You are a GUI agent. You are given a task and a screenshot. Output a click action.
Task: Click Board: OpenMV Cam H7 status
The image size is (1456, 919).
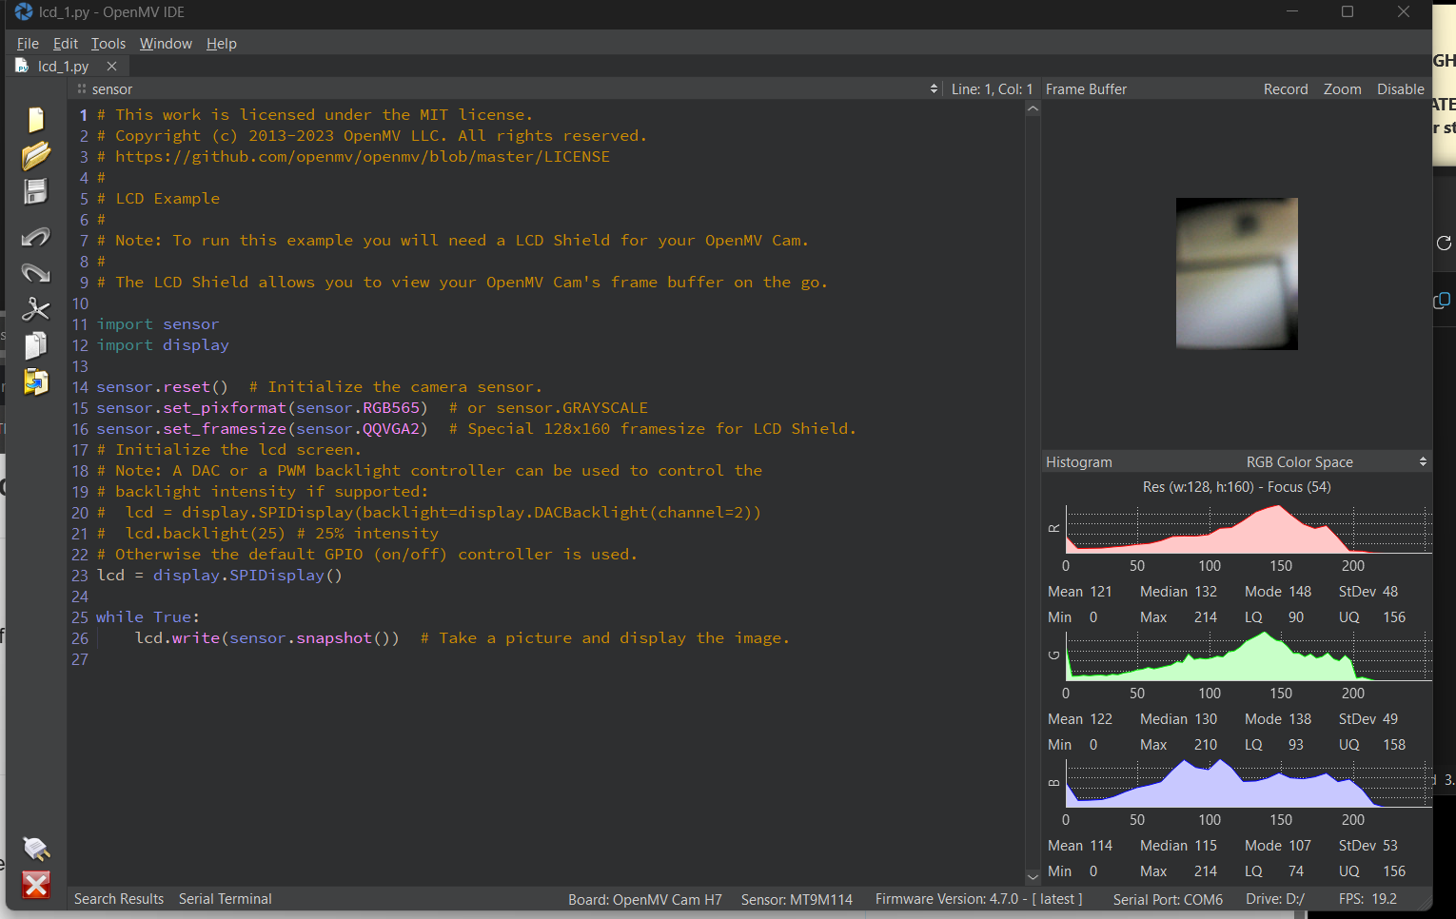click(x=645, y=899)
